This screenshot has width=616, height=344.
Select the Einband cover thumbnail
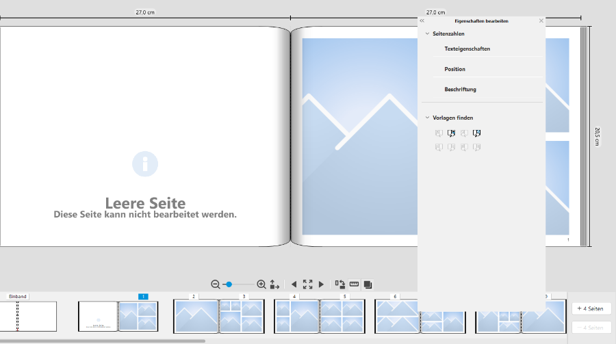tap(27, 316)
